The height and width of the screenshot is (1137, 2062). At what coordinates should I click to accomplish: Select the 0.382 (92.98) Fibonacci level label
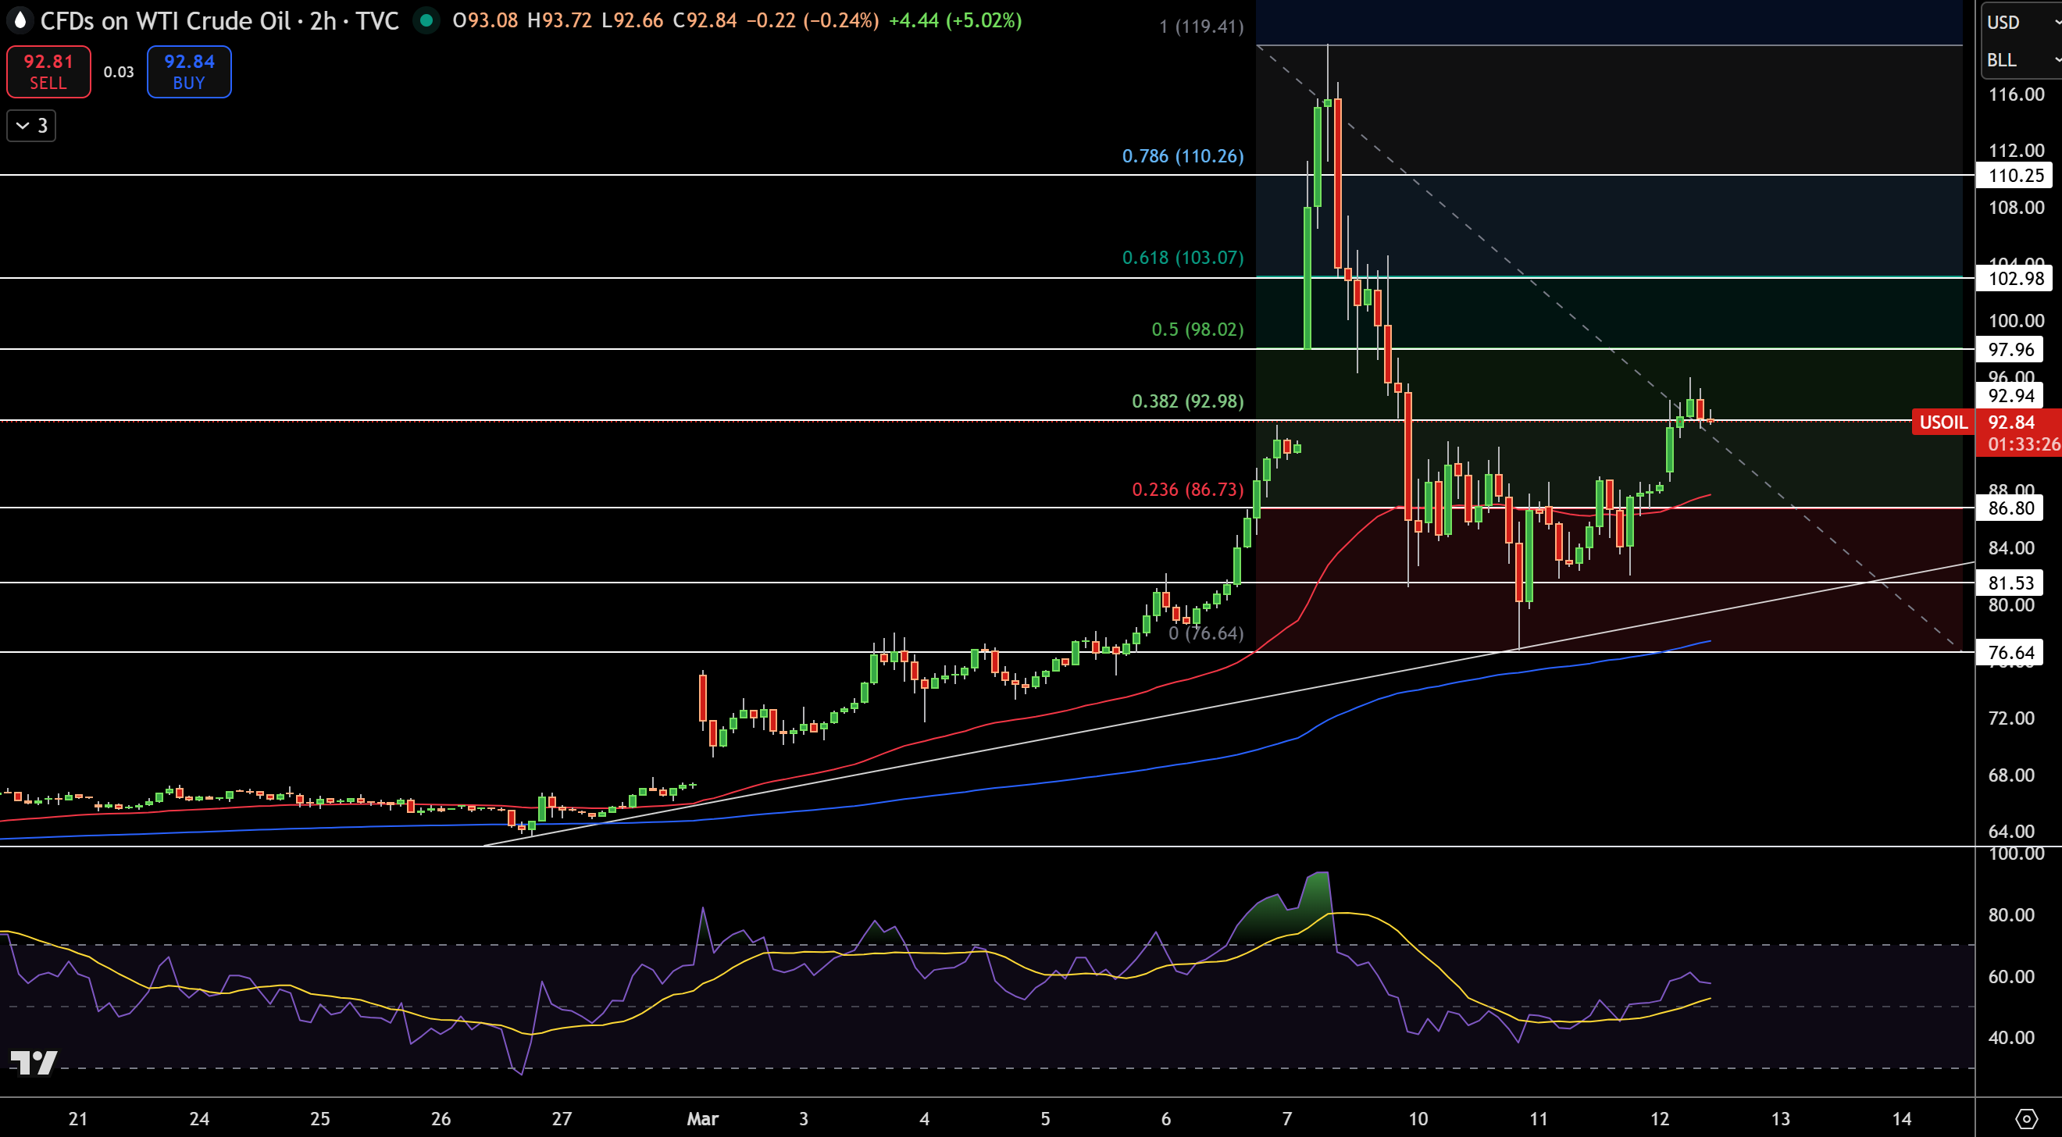(1187, 401)
